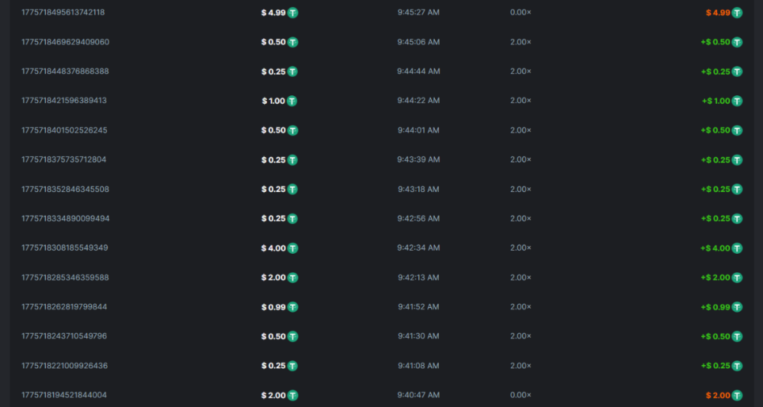
Task: Open bet ID 1775718495613742118
Action: click(63, 12)
